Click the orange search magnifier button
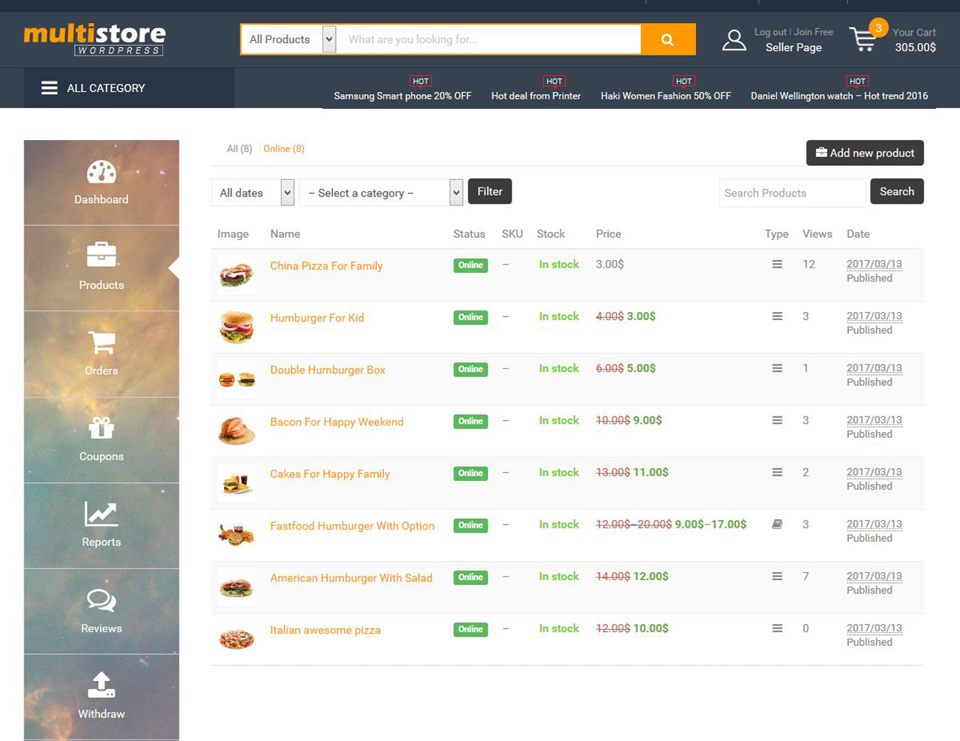The height and width of the screenshot is (741, 960). [667, 39]
